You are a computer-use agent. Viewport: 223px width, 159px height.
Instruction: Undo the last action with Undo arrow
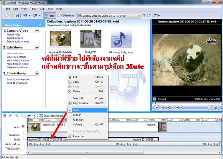pos(25,15)
